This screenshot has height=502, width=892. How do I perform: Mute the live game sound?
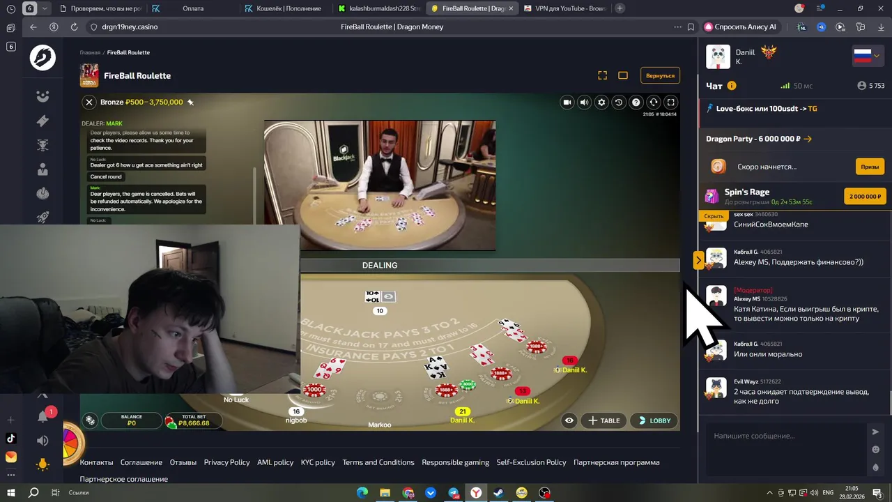[584, 102]
